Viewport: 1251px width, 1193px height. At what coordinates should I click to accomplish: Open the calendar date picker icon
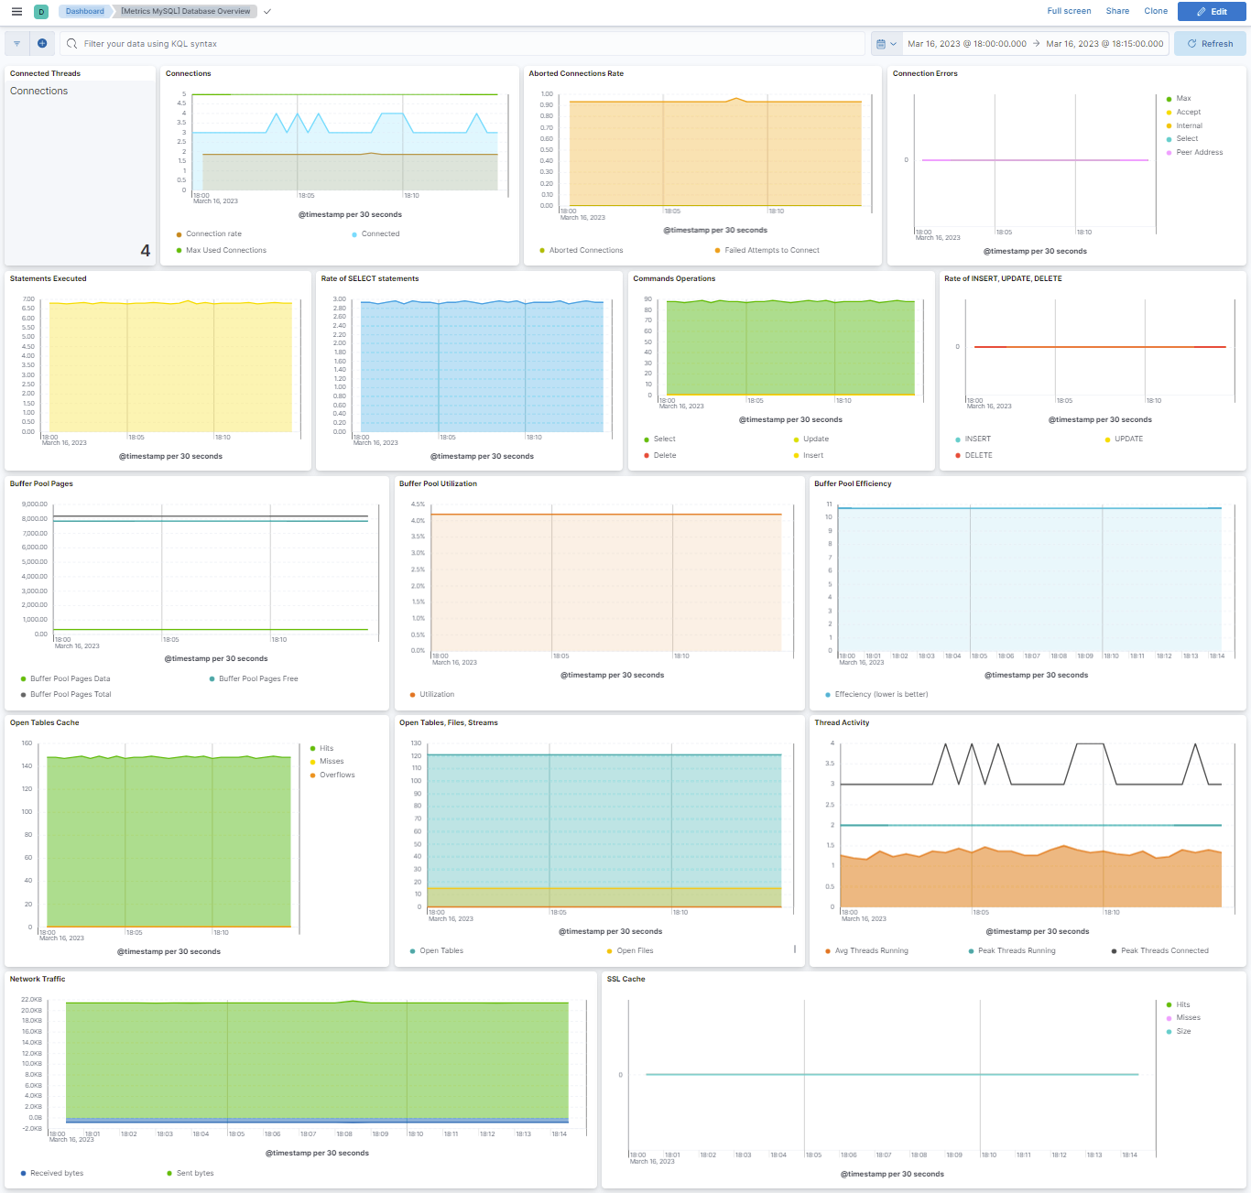tap(881, 43)
